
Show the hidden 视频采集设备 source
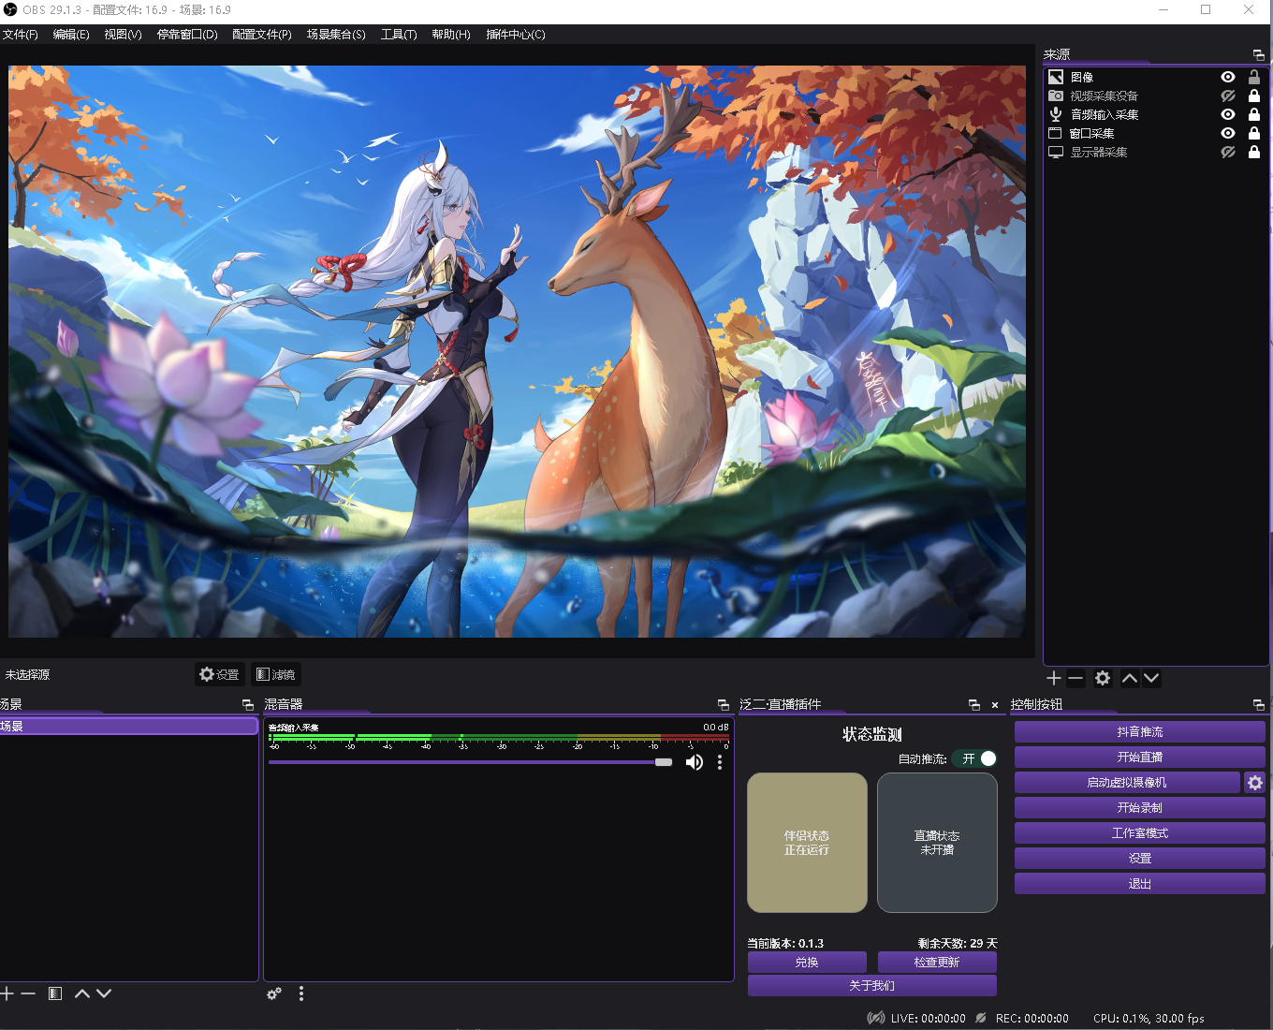point(1228,96)
